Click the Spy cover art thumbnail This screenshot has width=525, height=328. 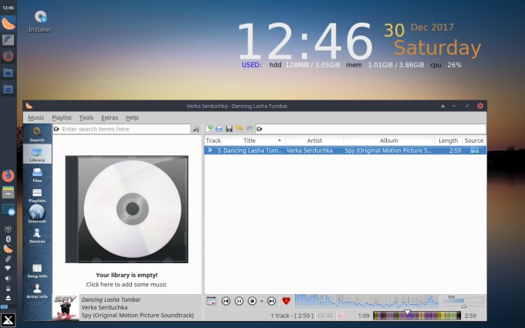[x=66, y=308]
